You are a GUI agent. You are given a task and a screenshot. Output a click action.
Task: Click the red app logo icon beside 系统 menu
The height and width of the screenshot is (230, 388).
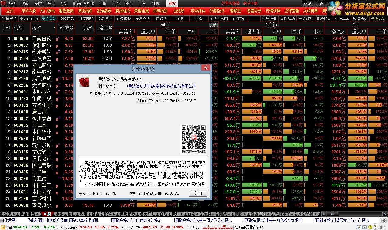[x=4, y=3]
